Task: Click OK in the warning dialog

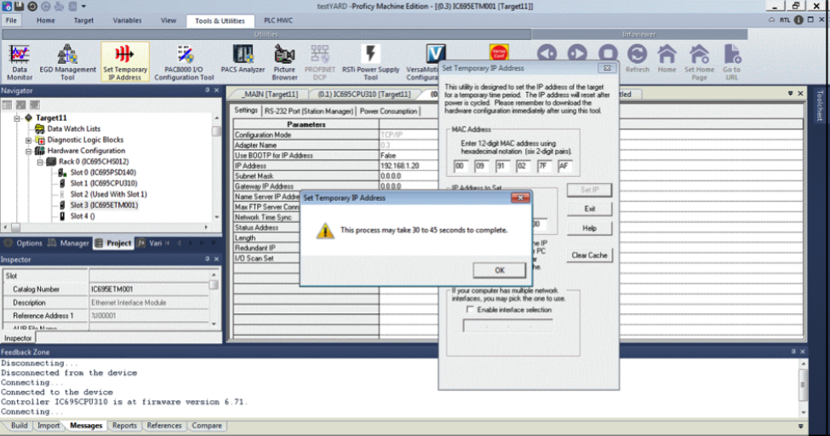Action: 500,270
